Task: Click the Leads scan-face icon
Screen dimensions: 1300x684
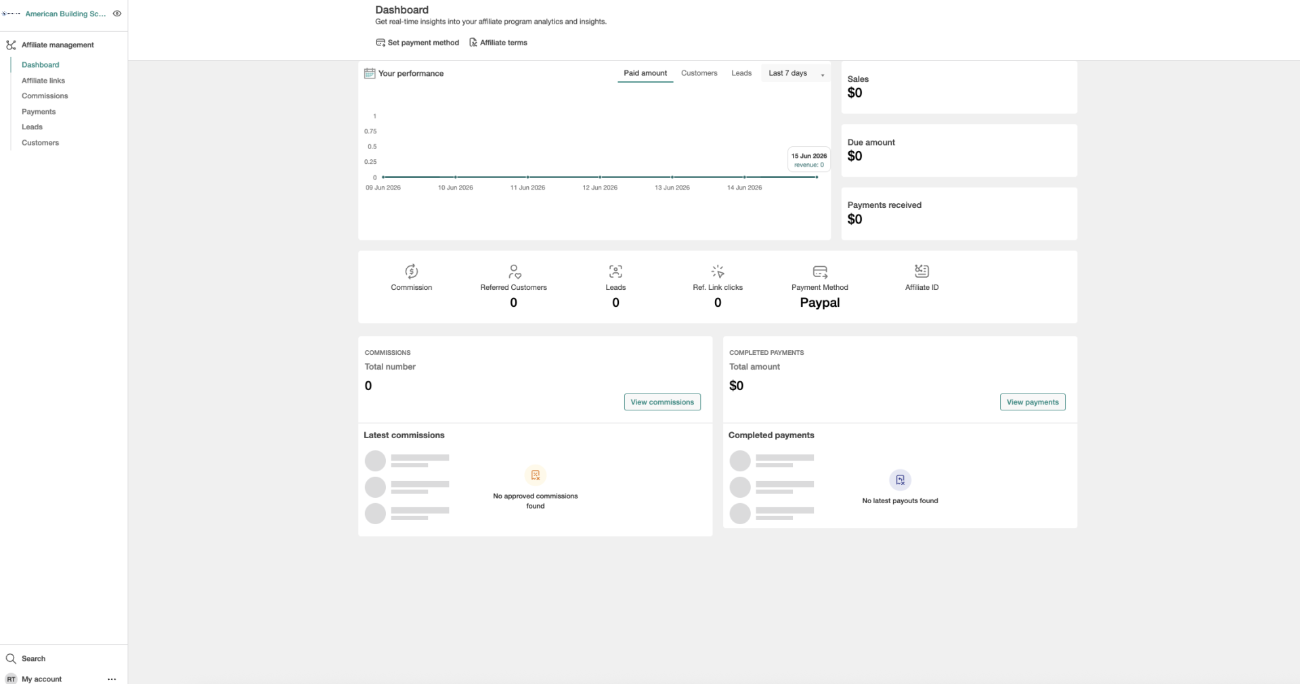Action: [x=615, y=272]
